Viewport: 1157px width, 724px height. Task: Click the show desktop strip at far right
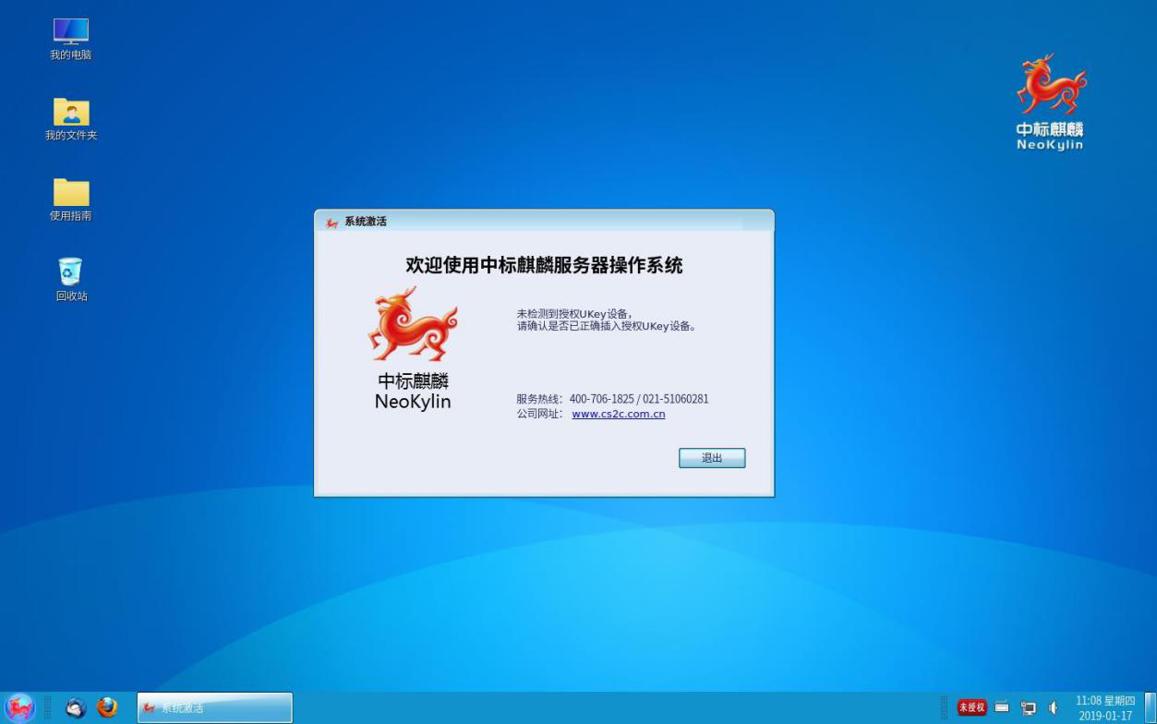(1151, 707)
